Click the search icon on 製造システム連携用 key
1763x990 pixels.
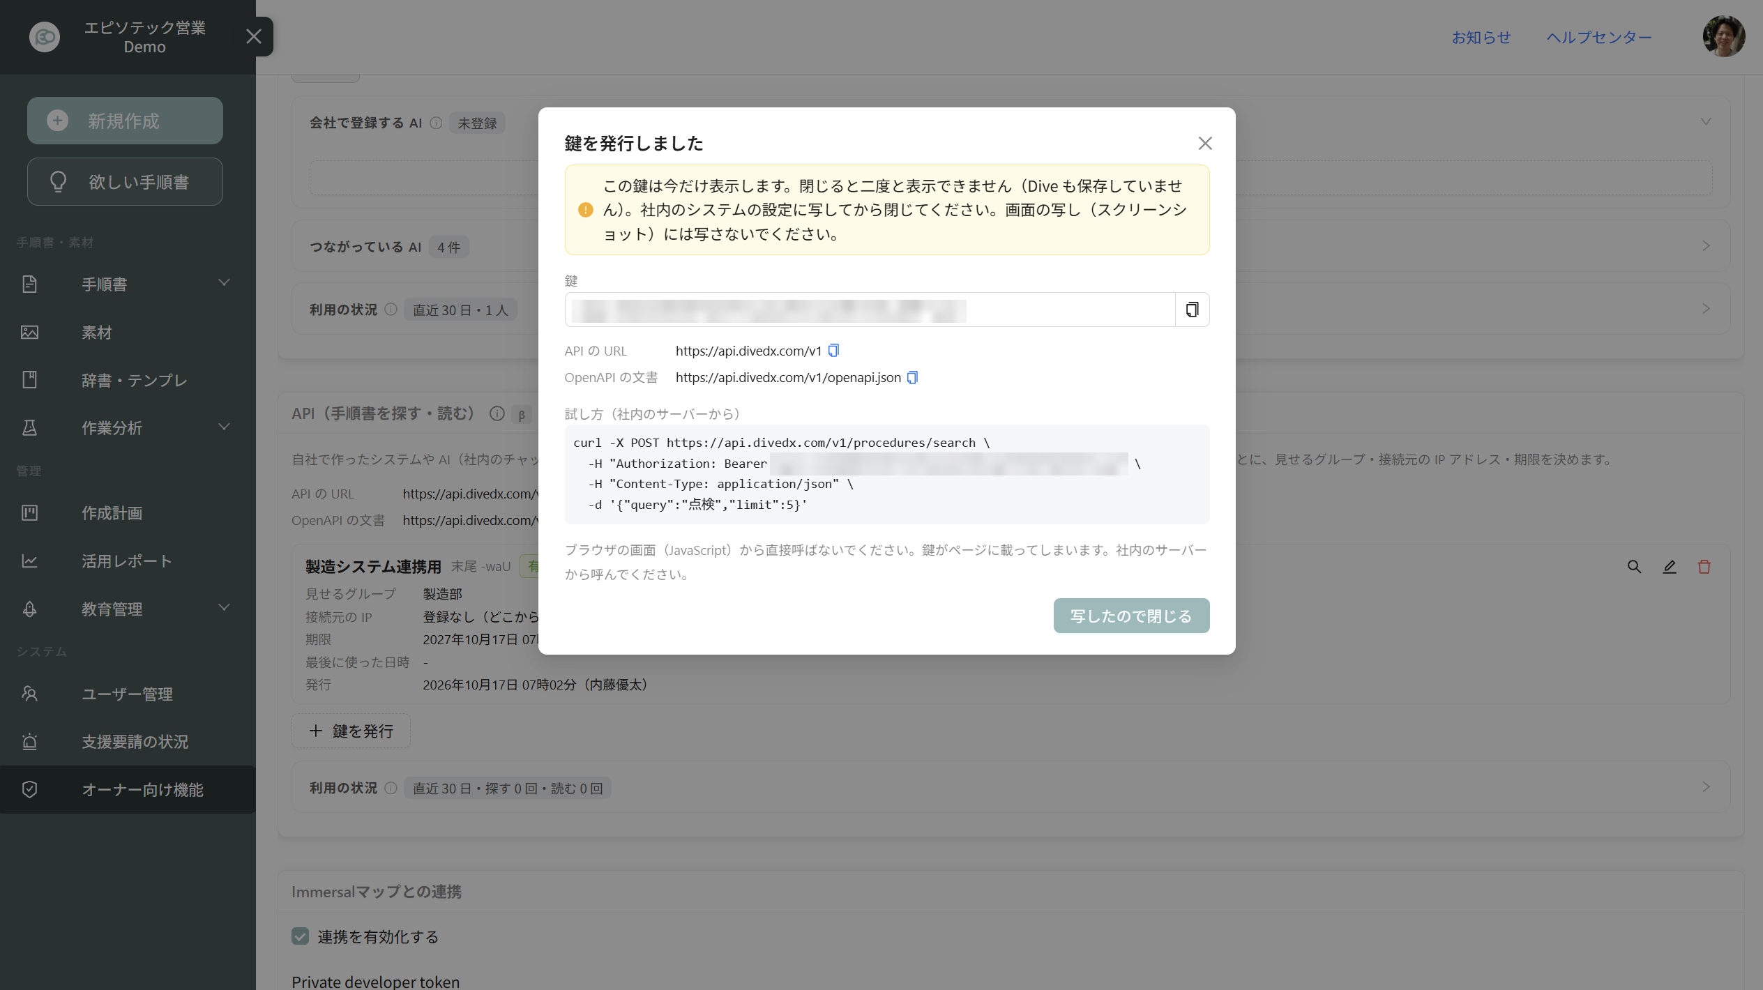click(1634, 567)
